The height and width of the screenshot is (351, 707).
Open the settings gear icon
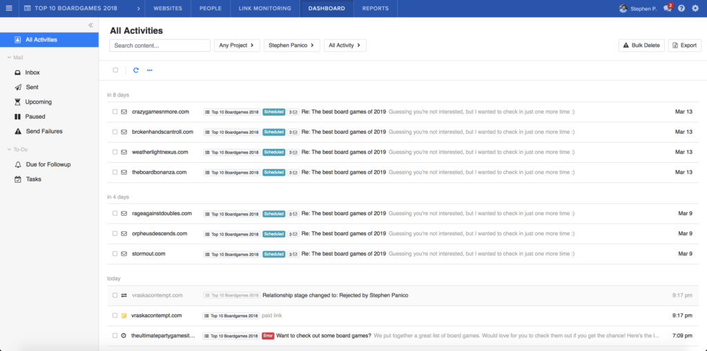coord(695,8)
